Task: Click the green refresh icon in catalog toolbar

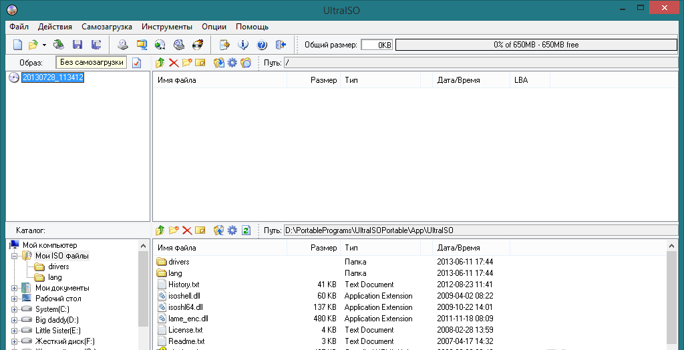Action: [246, 230]
